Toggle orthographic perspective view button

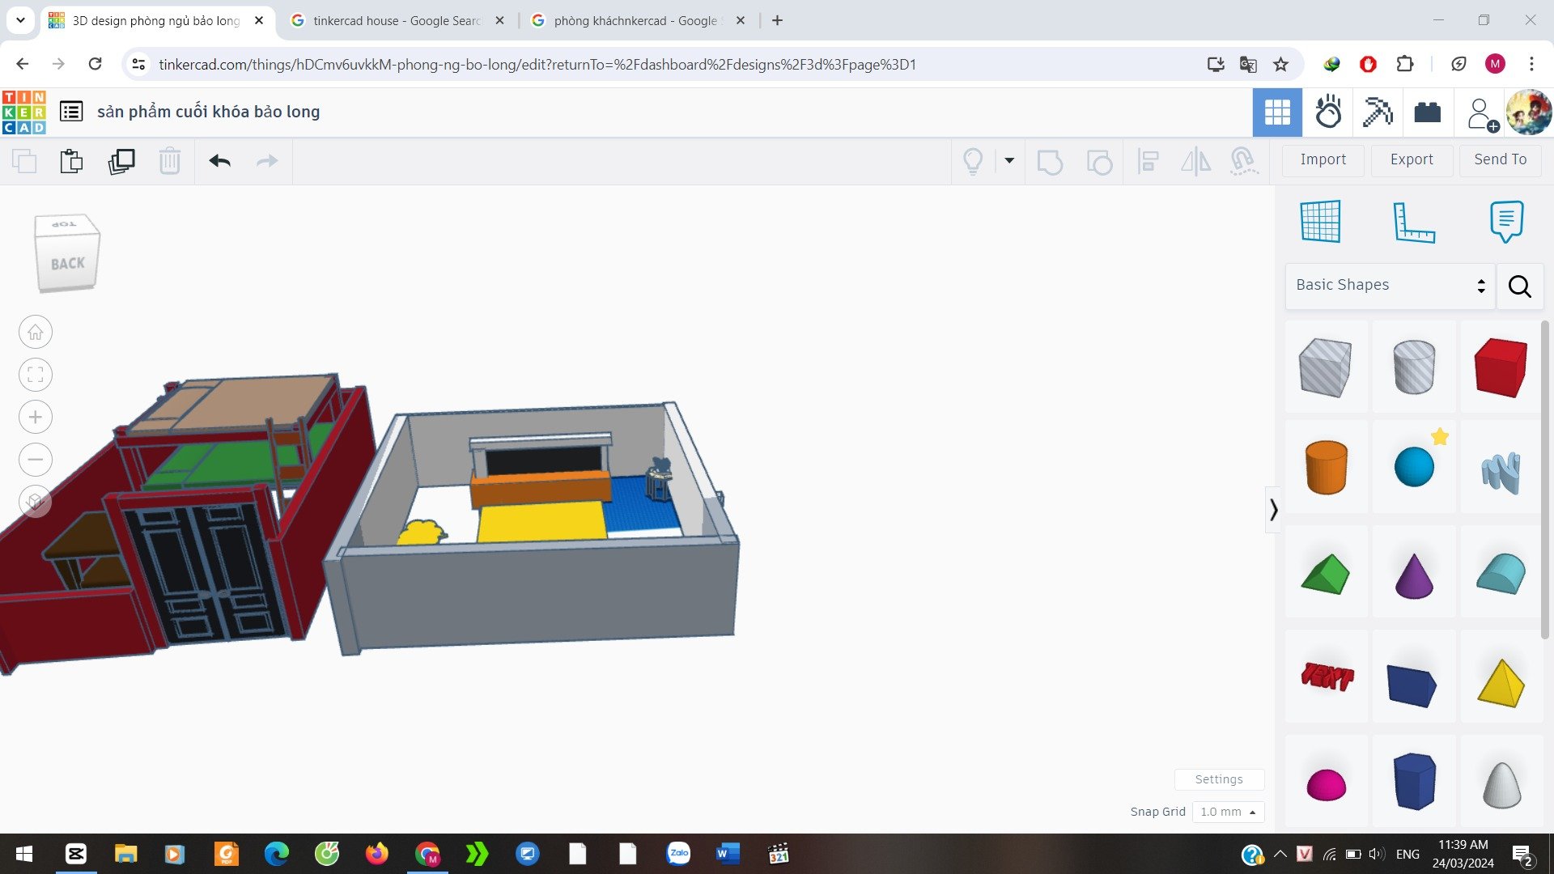(36, 502)
